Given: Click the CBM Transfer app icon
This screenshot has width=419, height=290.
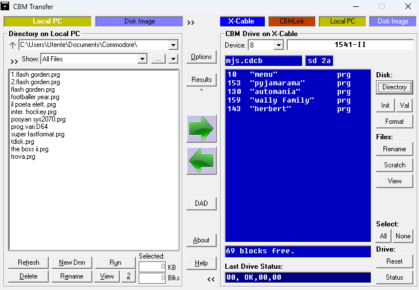Looking at the screenshot, I should 5,6.
